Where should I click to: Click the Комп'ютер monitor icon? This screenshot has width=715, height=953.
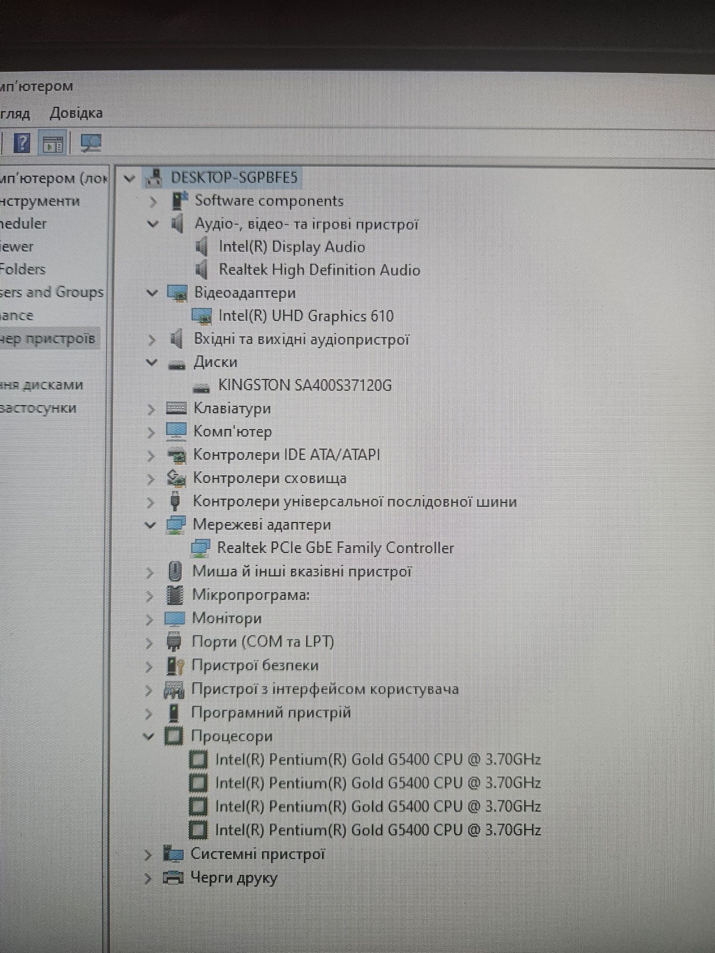[x=176, y=431]
